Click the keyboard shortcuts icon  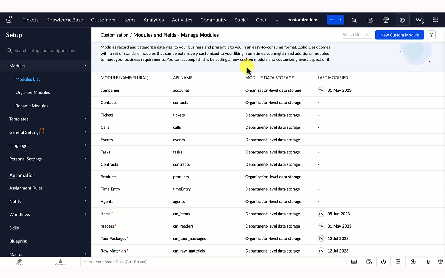click(354, 262)
